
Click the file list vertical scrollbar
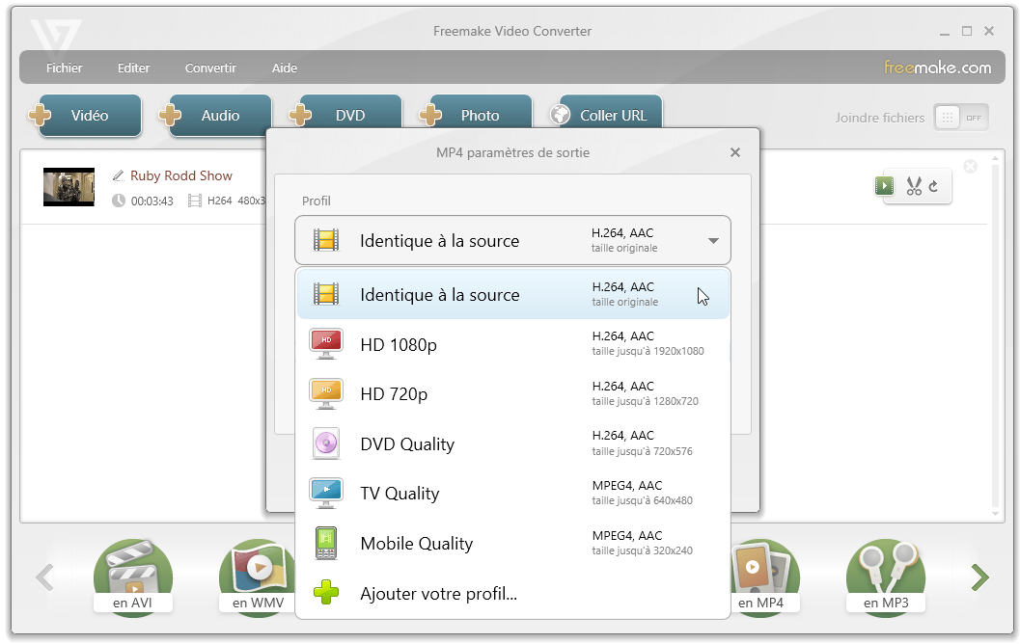[994, 335]
